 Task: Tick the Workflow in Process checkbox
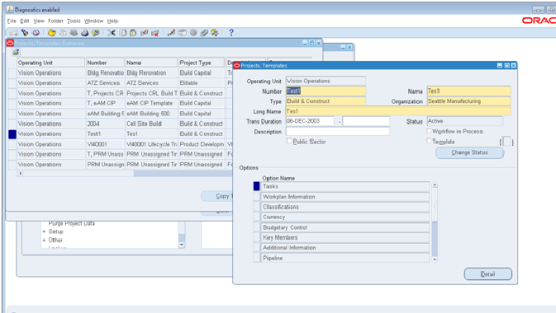[429, 131]
